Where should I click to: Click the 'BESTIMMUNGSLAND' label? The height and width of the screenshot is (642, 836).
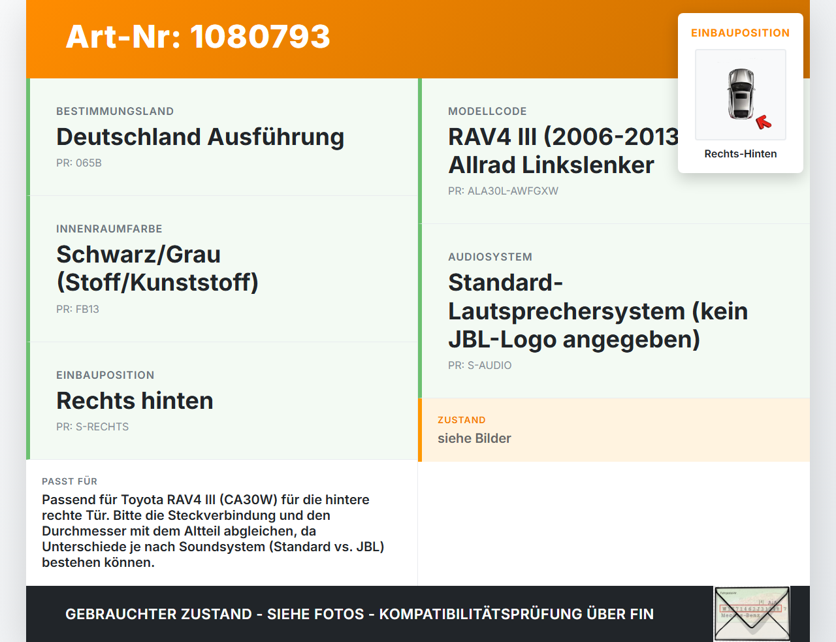pyautogui.click(x=115, y=112)
